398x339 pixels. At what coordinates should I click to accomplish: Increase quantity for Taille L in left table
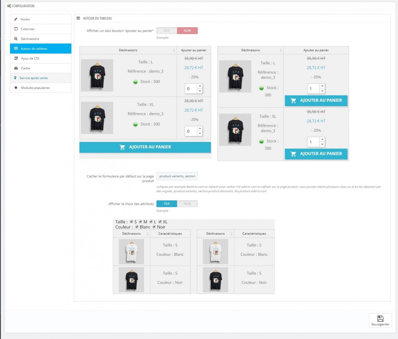(x=200, y=86)
